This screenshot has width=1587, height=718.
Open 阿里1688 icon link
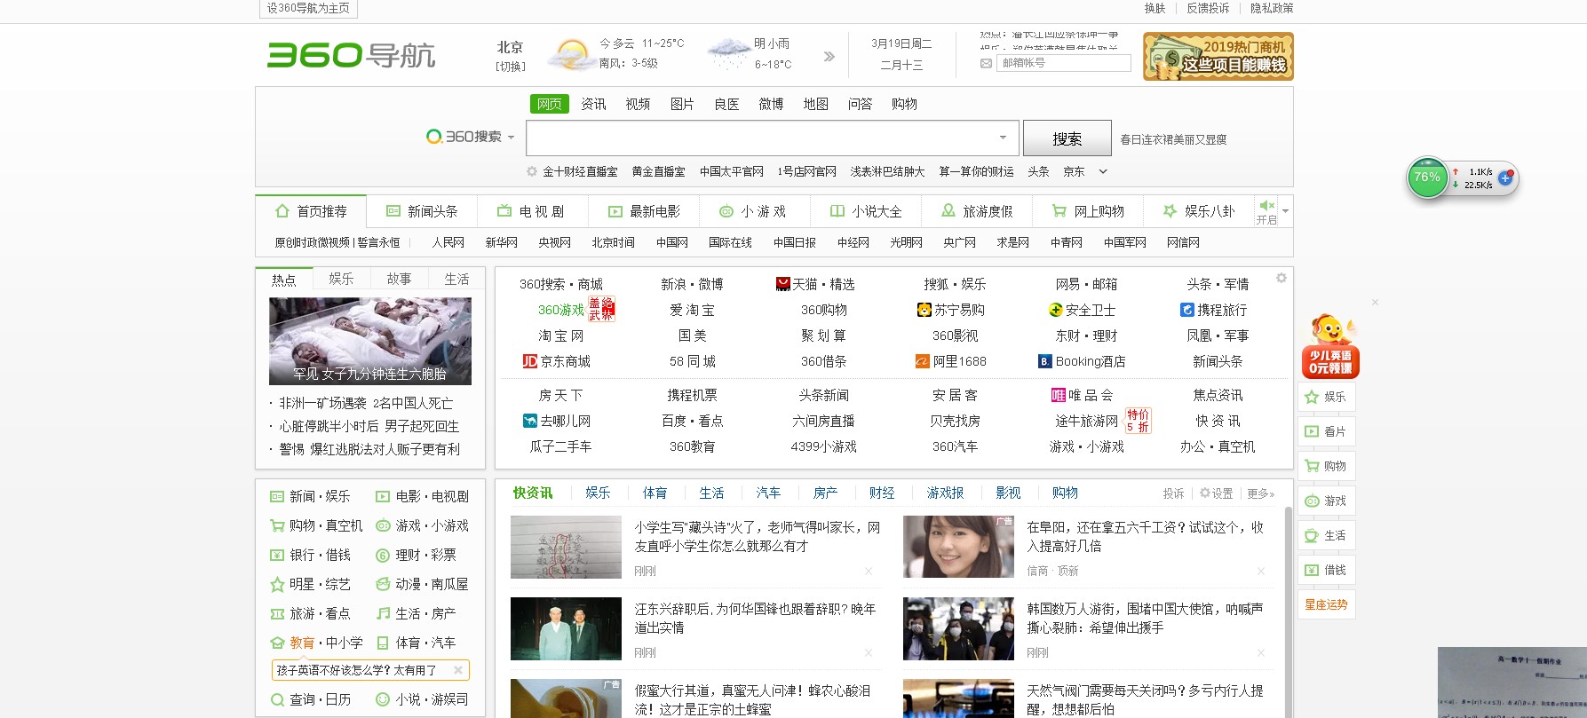click(x=923, y=361)
